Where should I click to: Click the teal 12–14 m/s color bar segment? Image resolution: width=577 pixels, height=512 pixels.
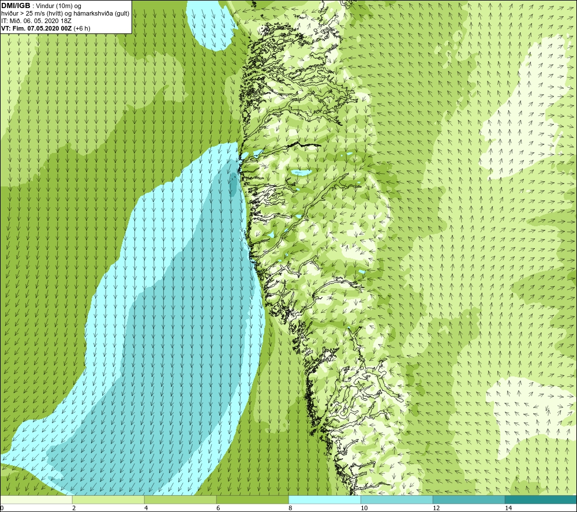(469, 500)
